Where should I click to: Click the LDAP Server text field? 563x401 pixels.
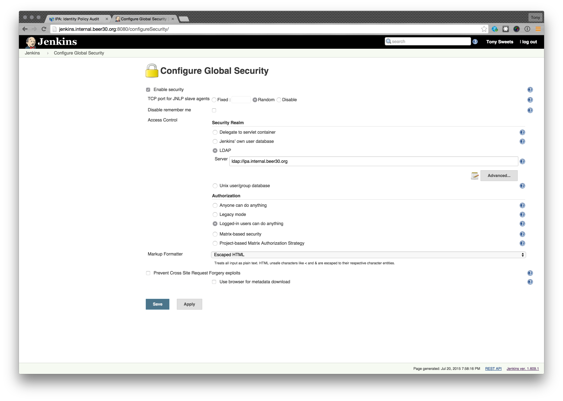(374, 161)
